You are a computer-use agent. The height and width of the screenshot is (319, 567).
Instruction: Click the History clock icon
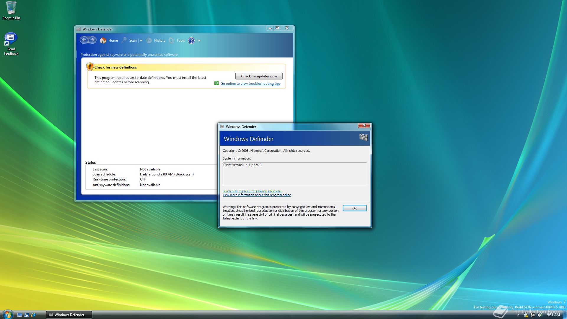[149, 40]
